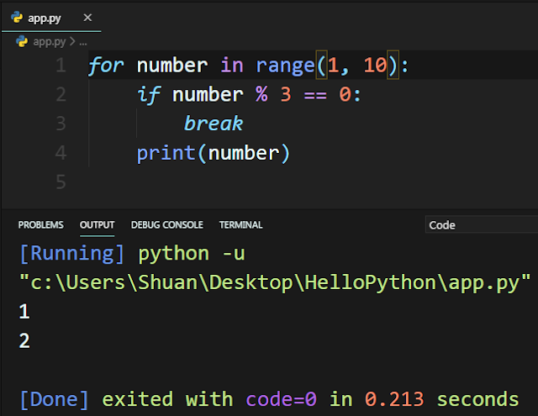Click output line showing 2
This screenshot has height=416, width=538.
tap(24, 341)
